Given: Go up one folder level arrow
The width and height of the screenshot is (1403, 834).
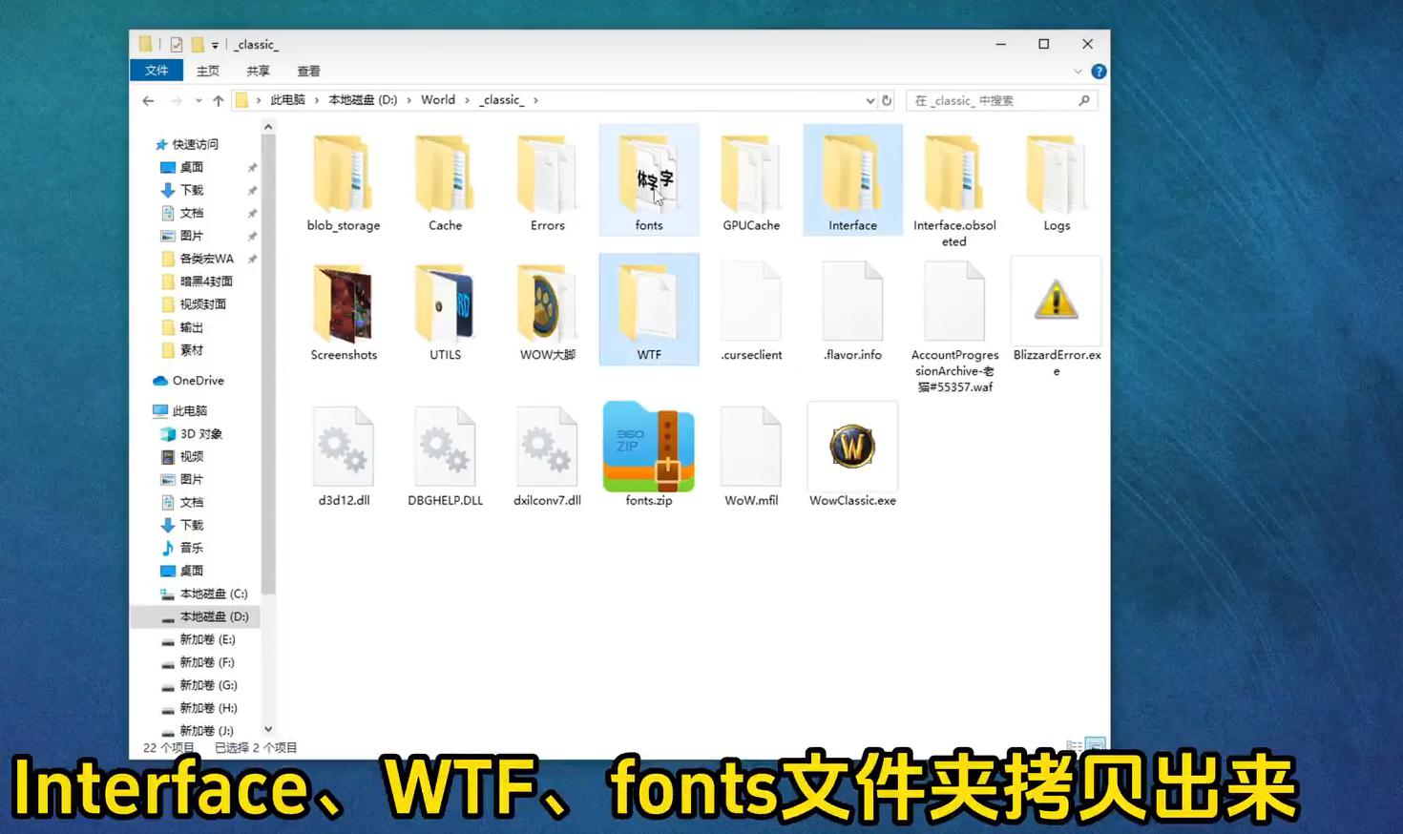Looking at the screenshot, I should (x=219, y=100).
